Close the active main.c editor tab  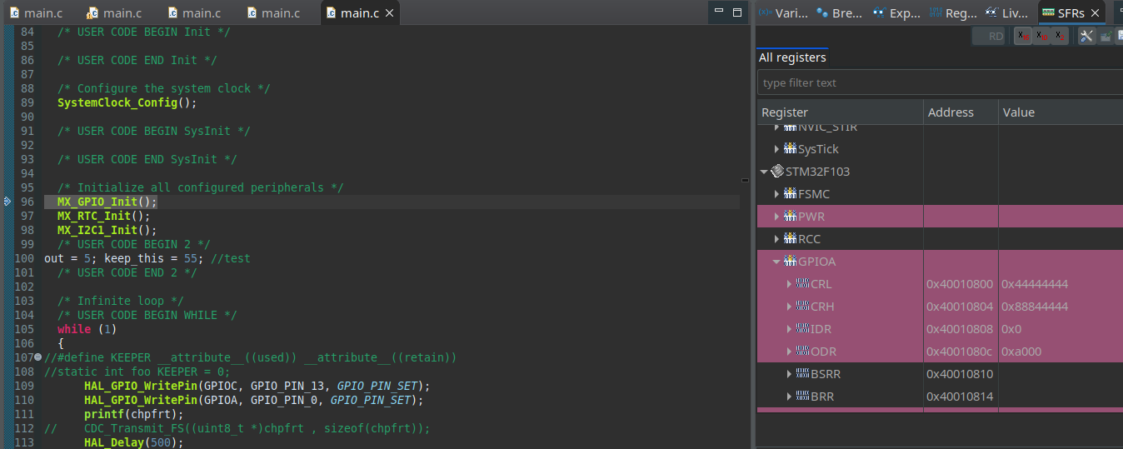(389, 12)
